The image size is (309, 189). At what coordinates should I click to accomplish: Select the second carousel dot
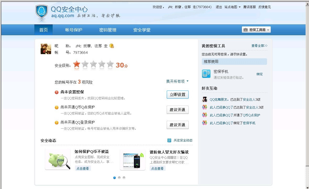[119, 177]
